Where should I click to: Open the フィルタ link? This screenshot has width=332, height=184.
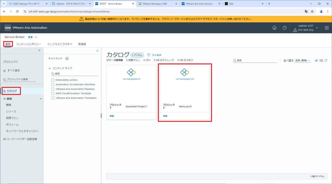point(156,55)
